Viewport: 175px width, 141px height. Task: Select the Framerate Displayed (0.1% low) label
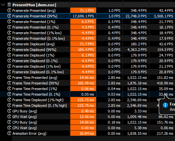coord(38,72)
